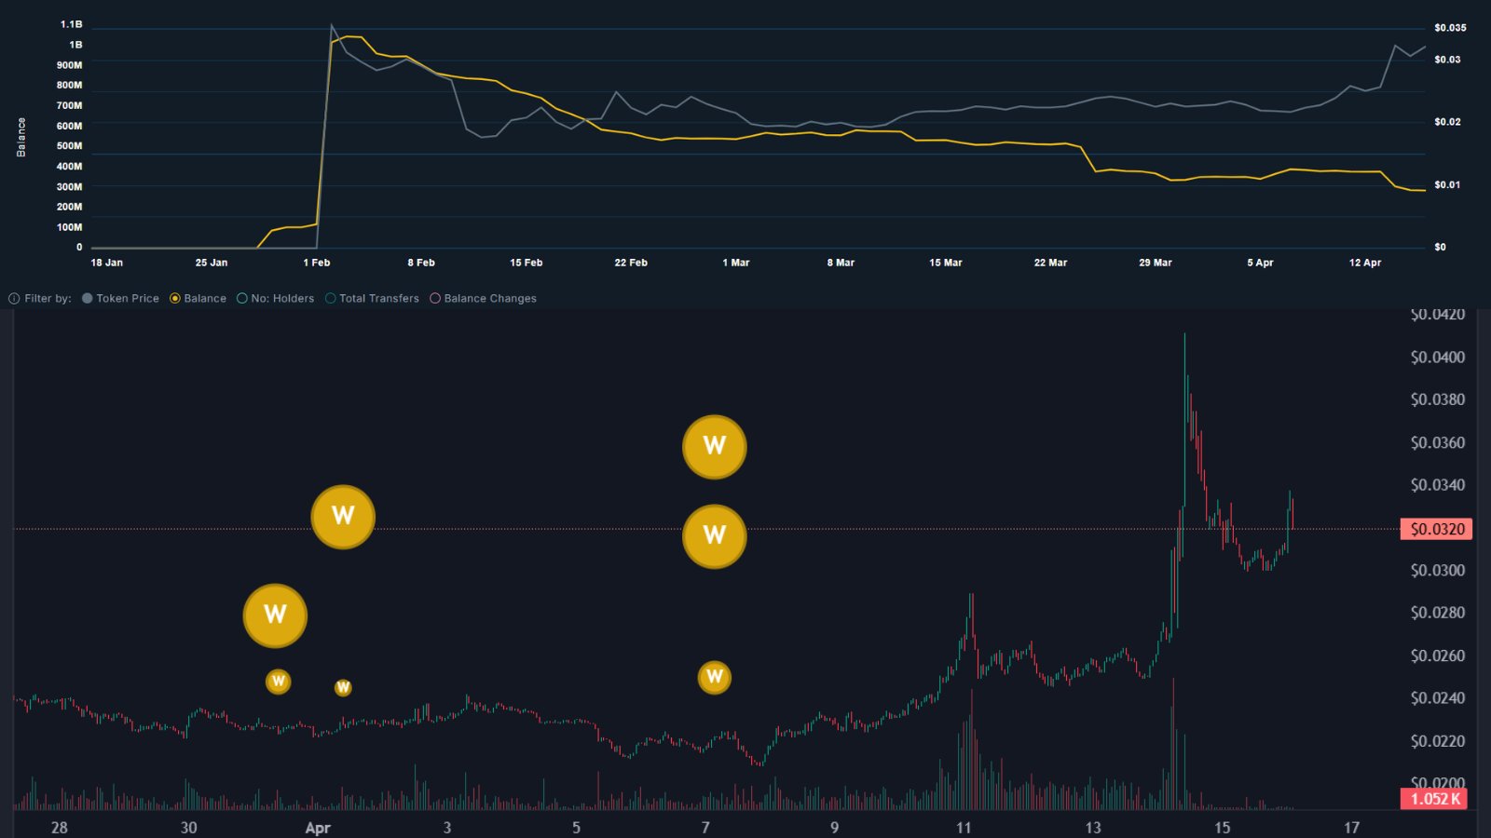This screenshot has height=838, width=1491.
Task: Click the highlighted $0.0320 current price tag
Action: (x=1436, y=529)
